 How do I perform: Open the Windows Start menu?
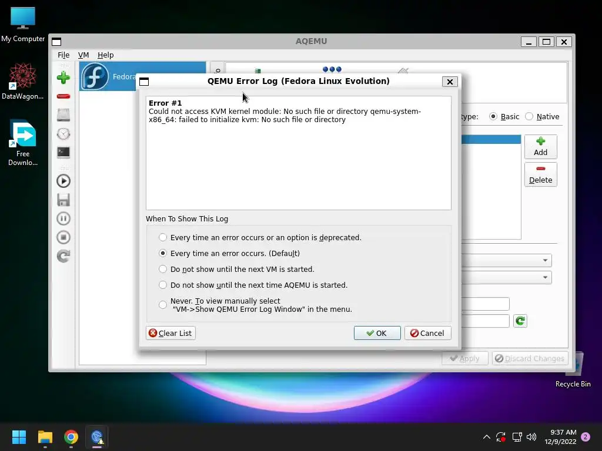[19, 437]
